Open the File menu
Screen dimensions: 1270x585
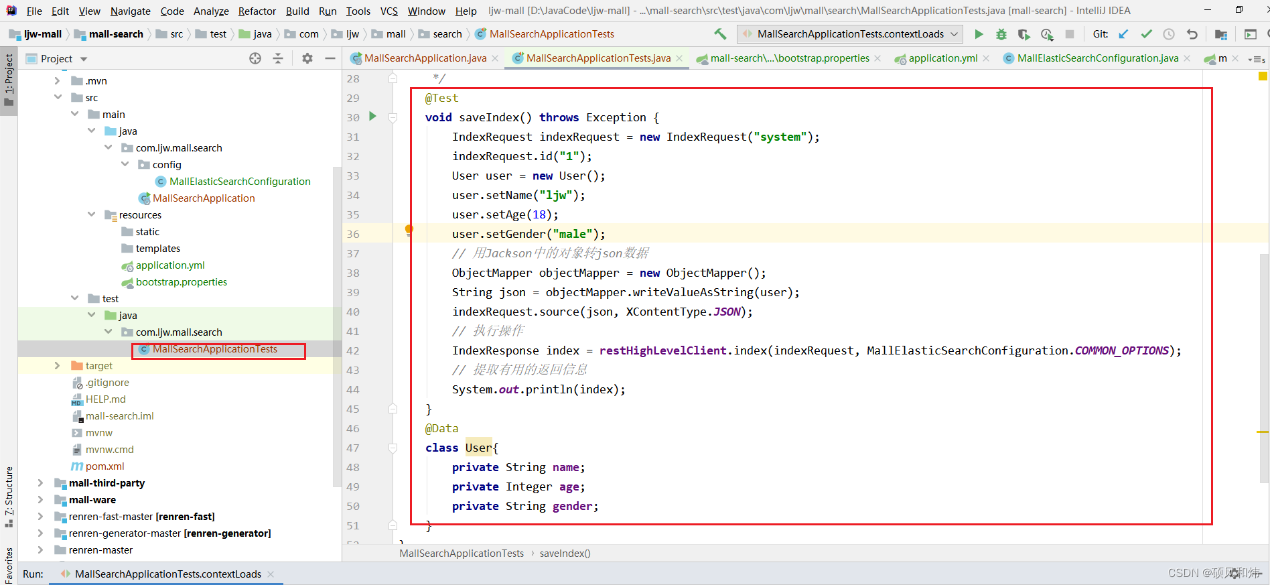[34, 11]
